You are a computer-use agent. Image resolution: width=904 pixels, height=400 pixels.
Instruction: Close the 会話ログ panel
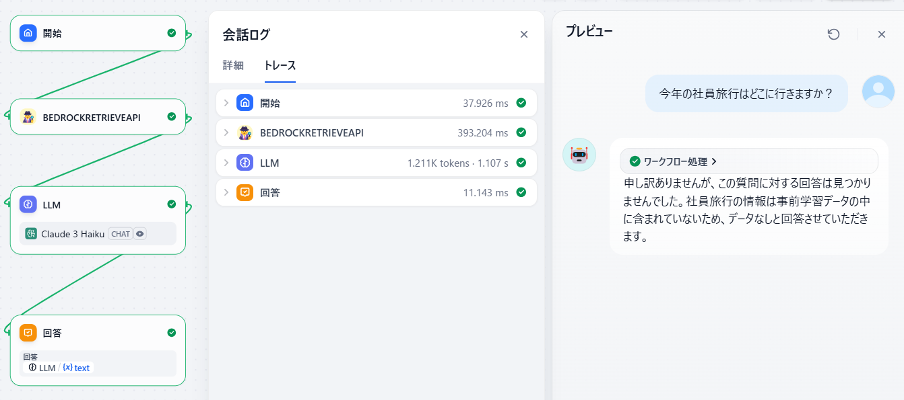[x=524, y=34]
